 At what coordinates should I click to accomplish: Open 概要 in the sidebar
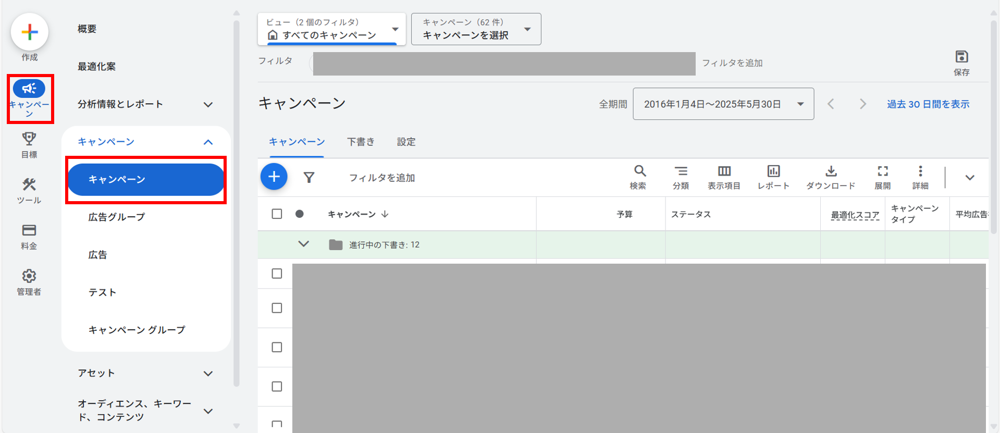[x=87, y=29]
